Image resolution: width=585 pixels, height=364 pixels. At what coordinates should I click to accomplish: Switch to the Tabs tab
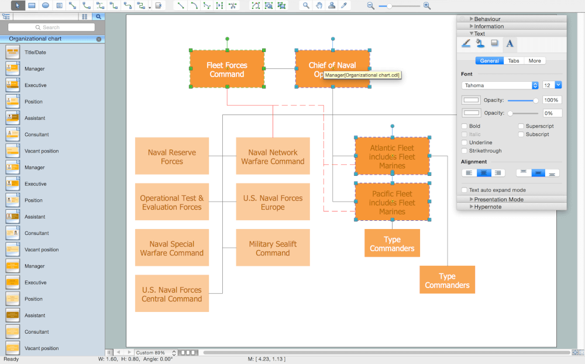pyautogui.click(x=514, y=61)
